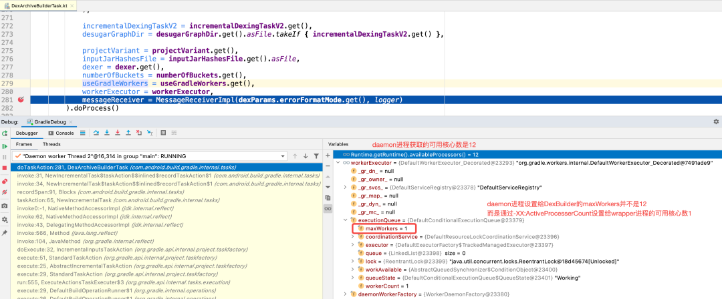Viewport: 722px width, 299px height.
Task: Toggle the frames filter funnel icon
Action: [x=316, y=156]
